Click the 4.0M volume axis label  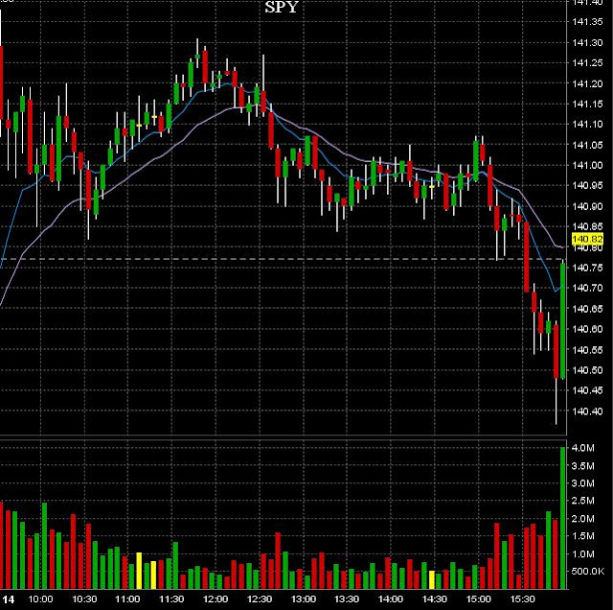[x=583, y=448]
